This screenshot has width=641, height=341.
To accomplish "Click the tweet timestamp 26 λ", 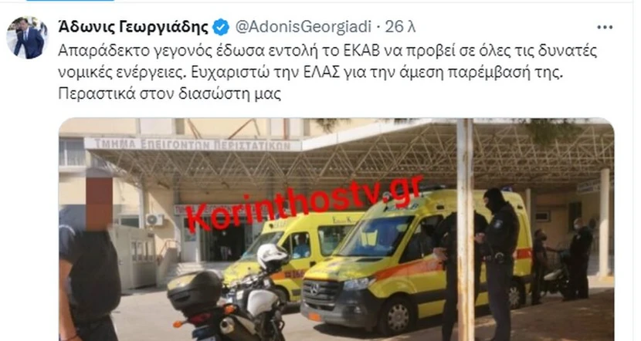I will [400, 27].
